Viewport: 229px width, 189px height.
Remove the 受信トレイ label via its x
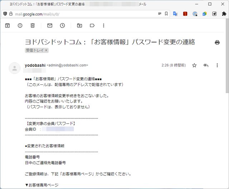coord(46,50)
